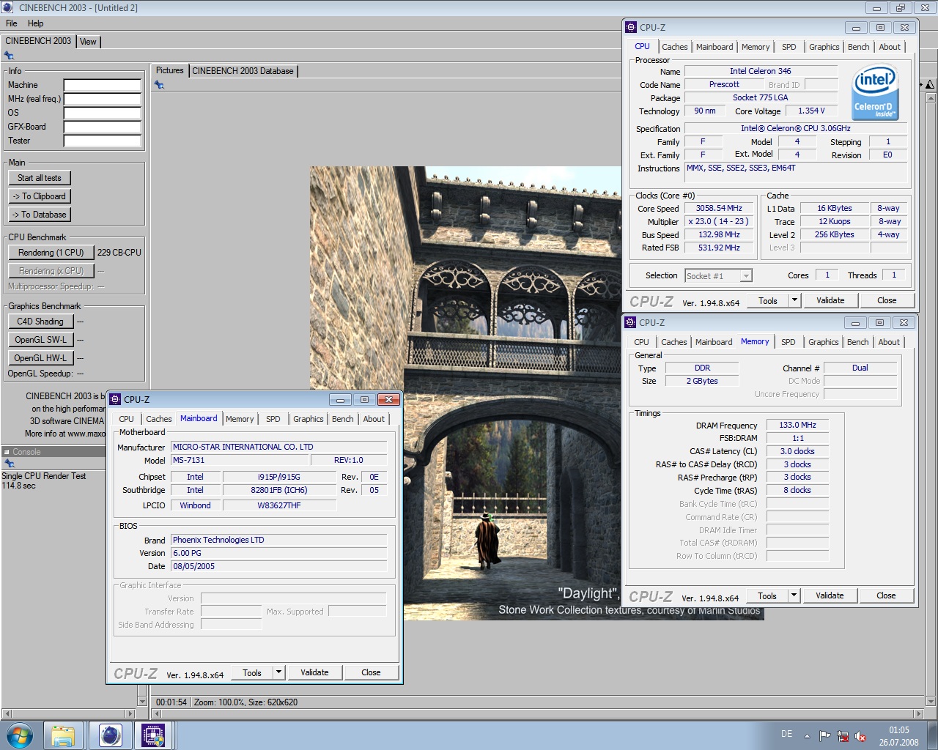Click the CINEBENCH title bar app icon

point(9,7)
